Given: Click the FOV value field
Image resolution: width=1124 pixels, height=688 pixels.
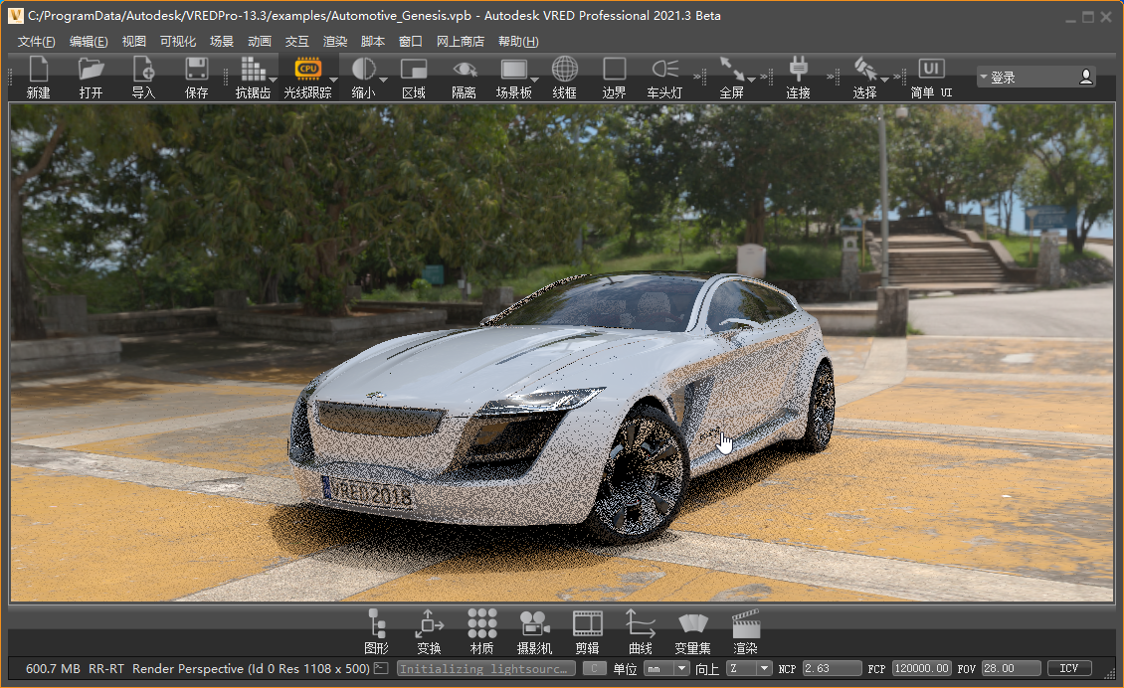Looking at the screenshot, I should (x=1011, y=669).
